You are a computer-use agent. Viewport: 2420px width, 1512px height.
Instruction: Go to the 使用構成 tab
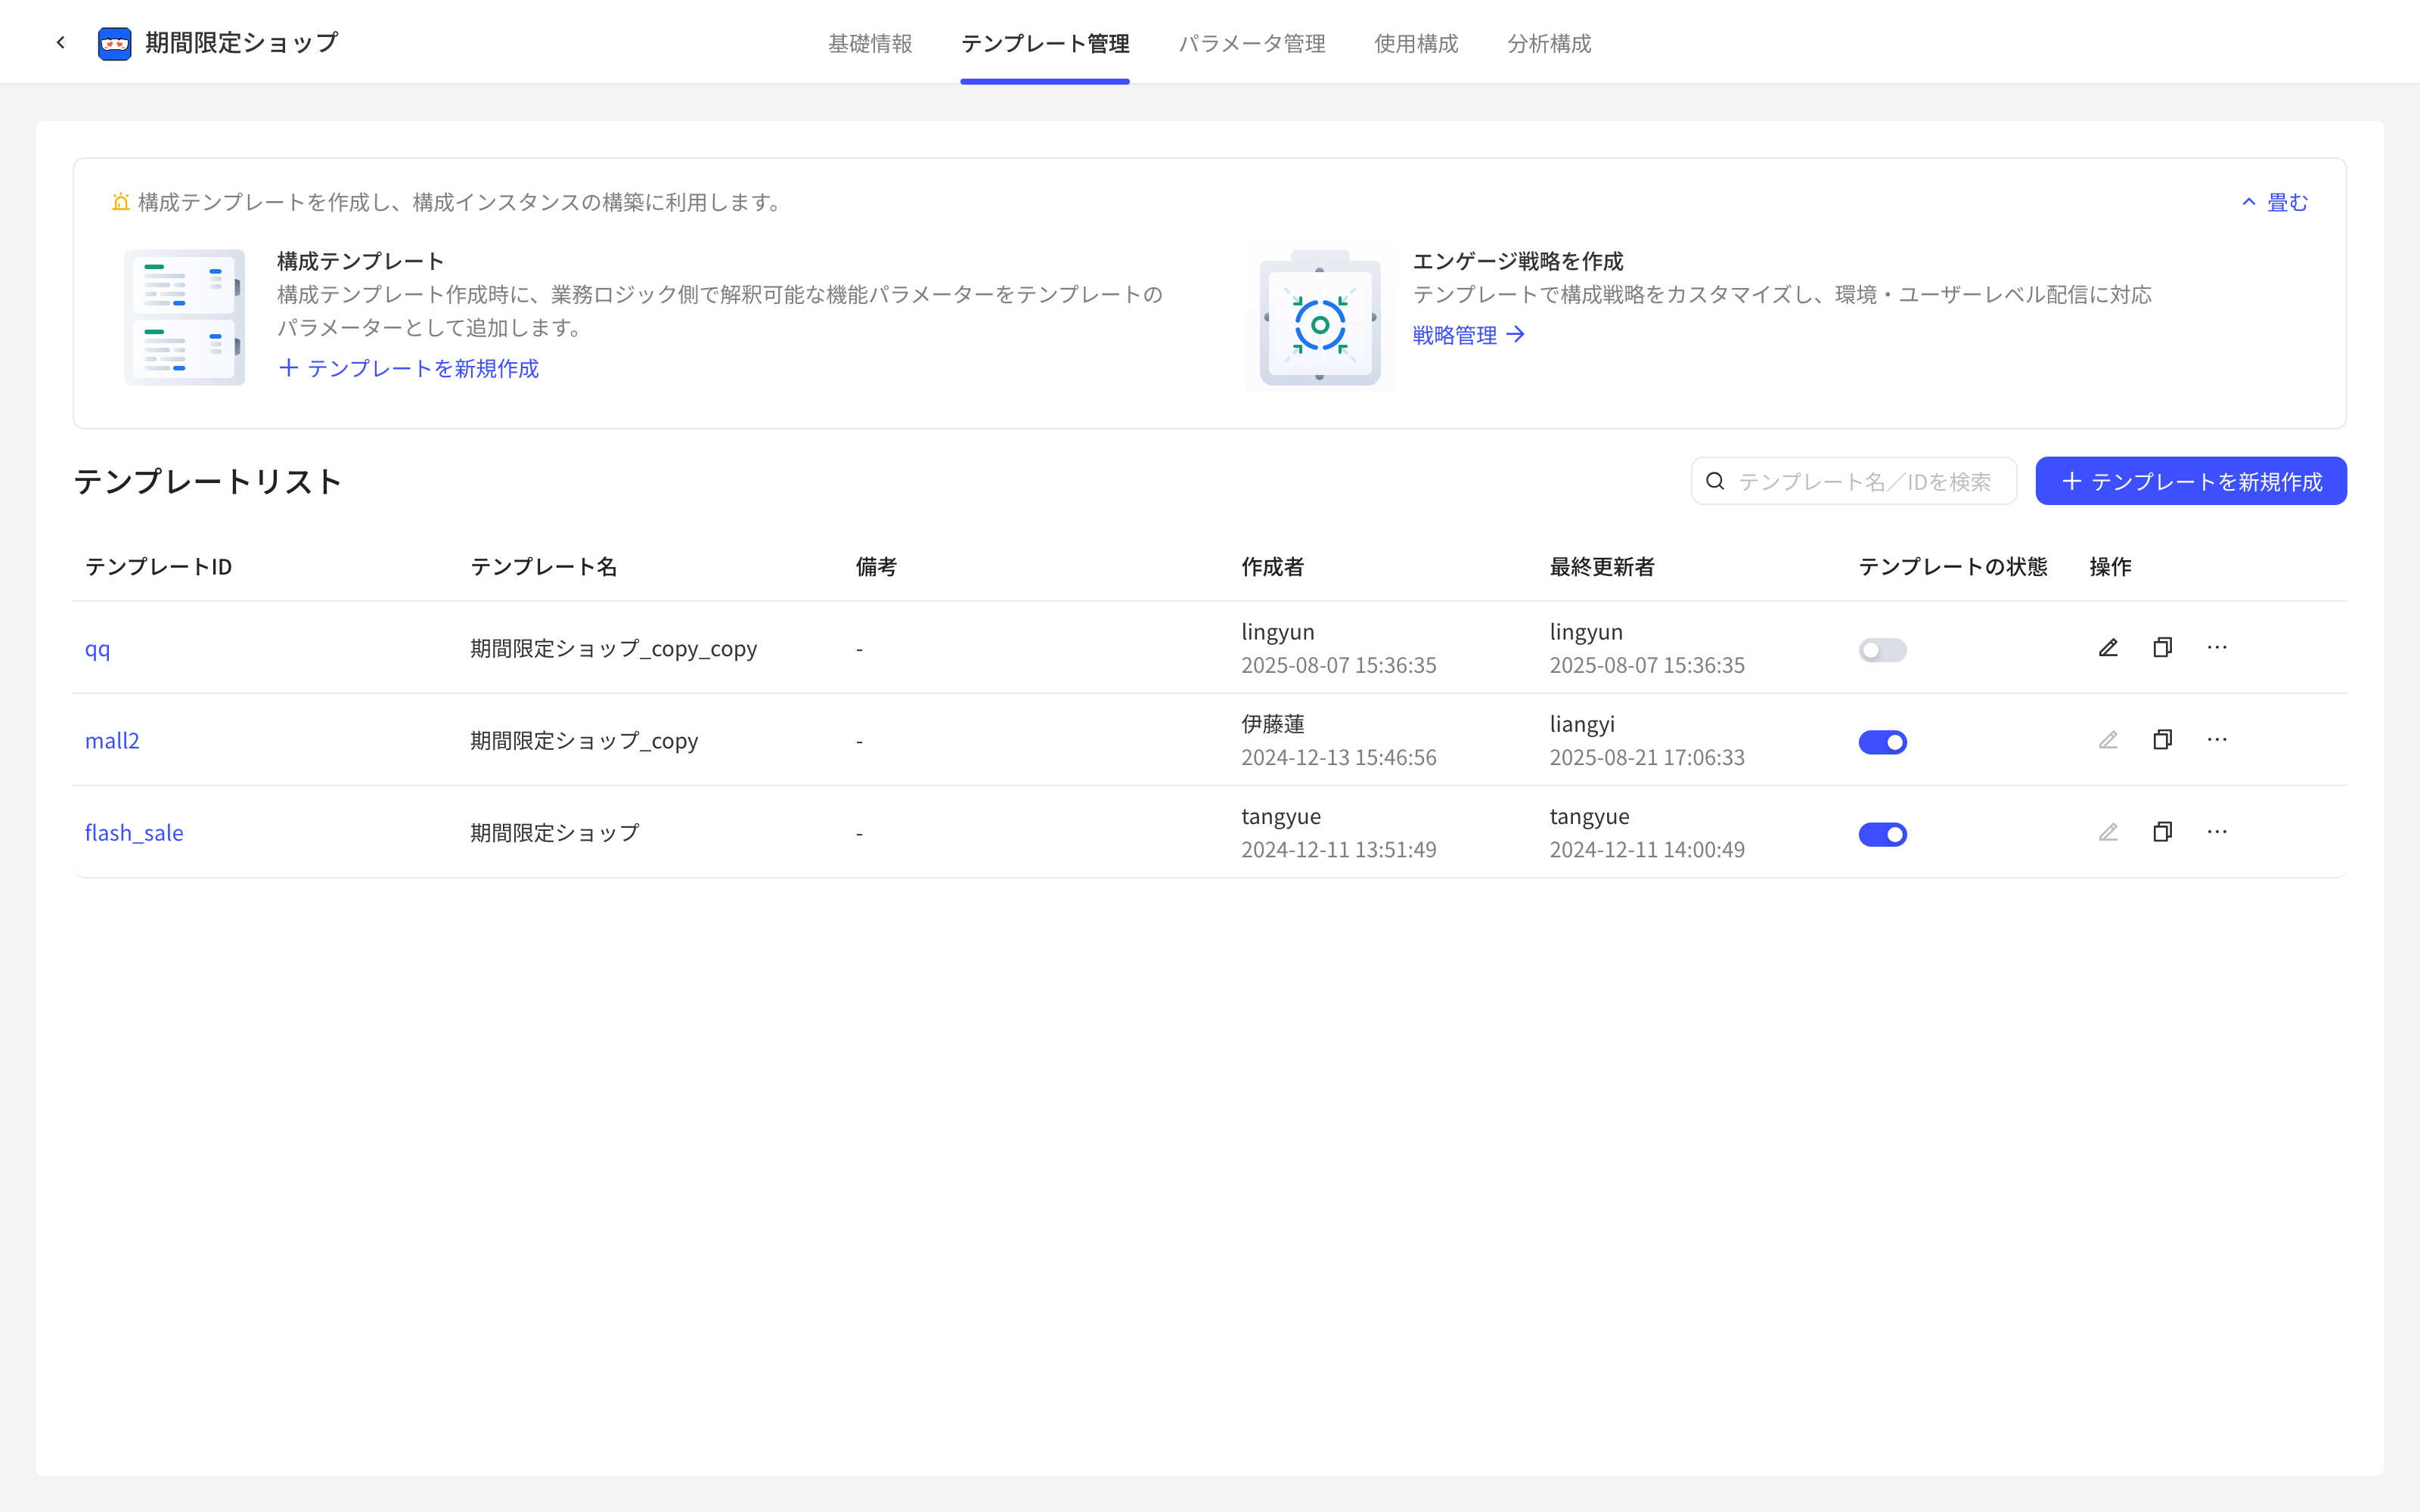pos(1416,43)
